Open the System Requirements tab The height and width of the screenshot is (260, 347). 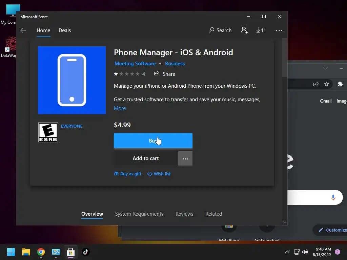[139, 214]
